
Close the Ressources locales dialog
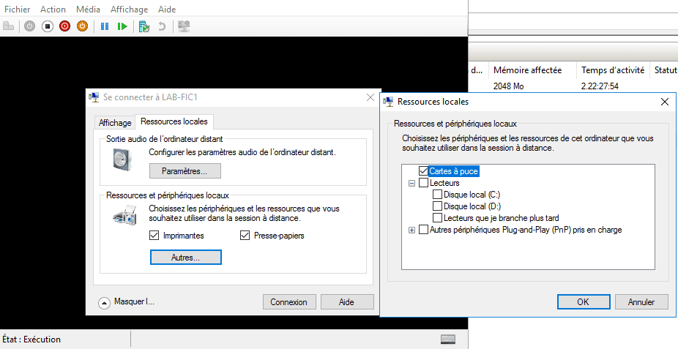click(665, 102)
